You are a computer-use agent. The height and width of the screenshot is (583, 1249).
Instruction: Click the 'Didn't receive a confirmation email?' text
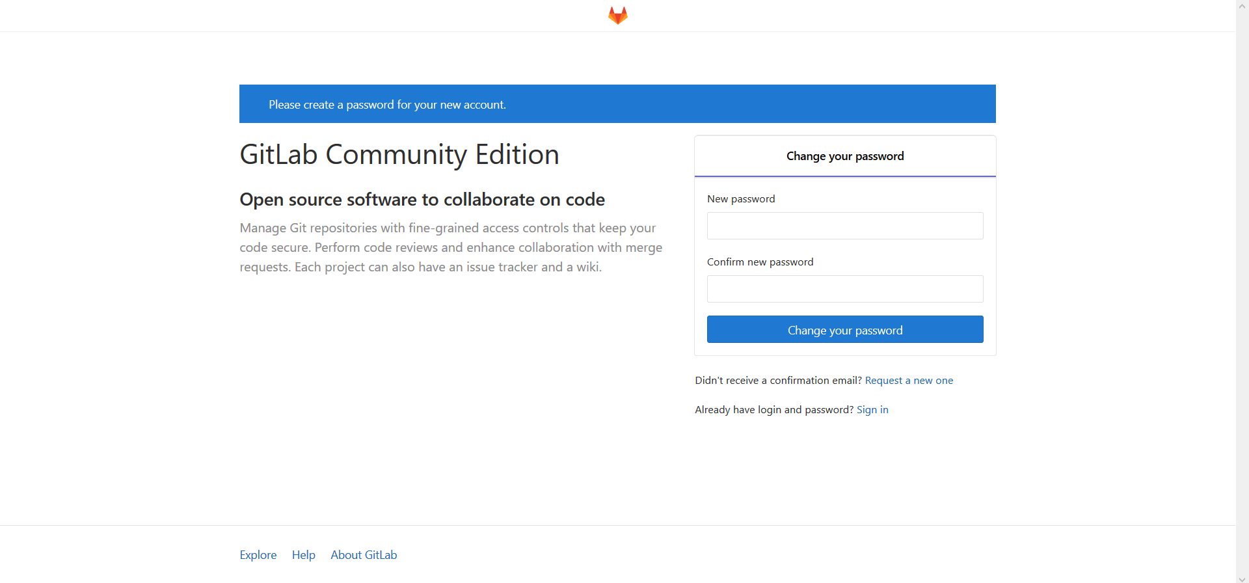tap(778, 381)
